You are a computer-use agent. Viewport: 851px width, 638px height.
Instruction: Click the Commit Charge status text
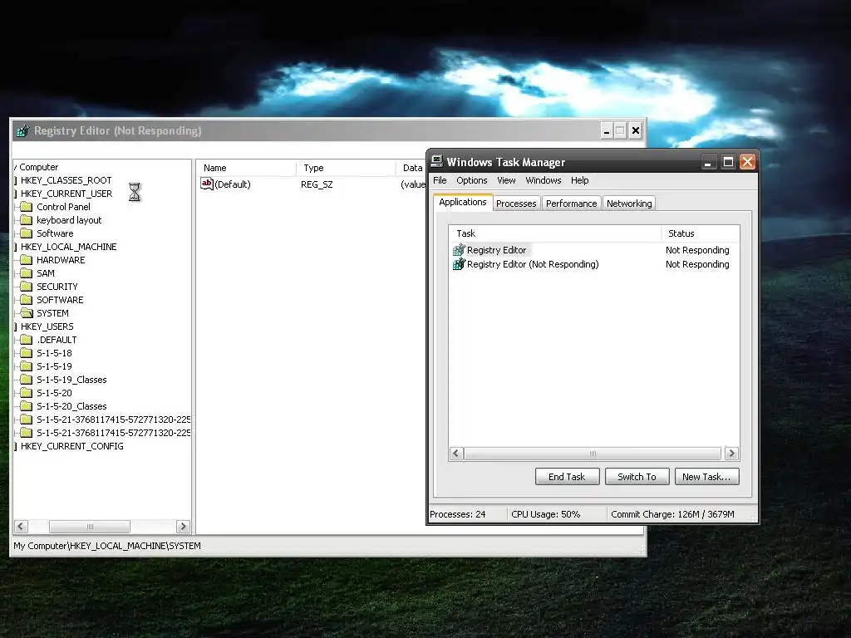672,514
